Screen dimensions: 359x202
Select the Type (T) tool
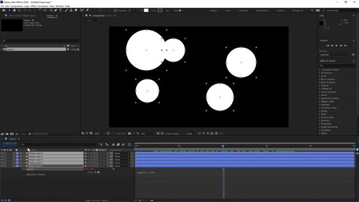point(61,10)
